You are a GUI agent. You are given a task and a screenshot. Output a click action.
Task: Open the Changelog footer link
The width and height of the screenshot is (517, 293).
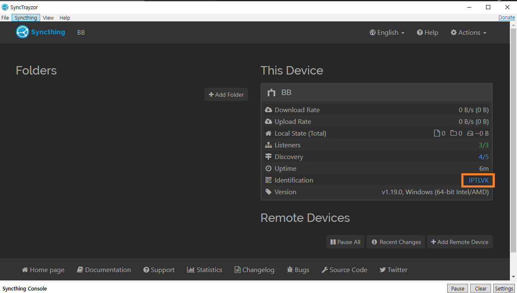(x=254, y=270)
